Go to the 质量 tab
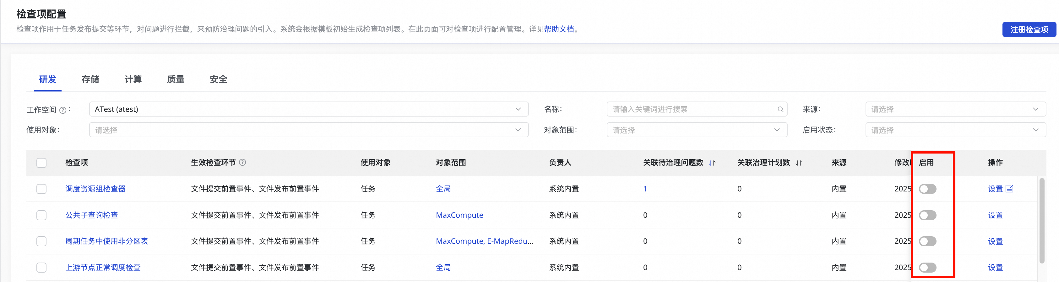 pyautogui.click(x=176, y=80)
